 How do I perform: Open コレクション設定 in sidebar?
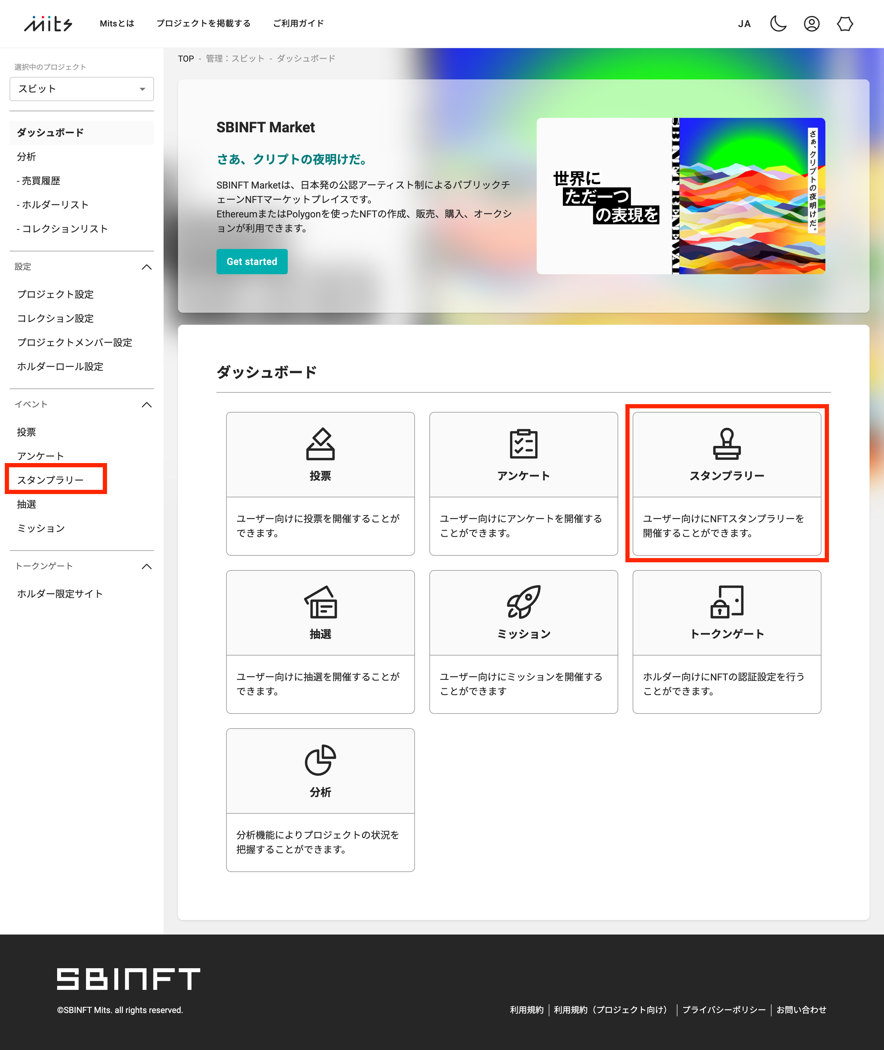[55, 319]
